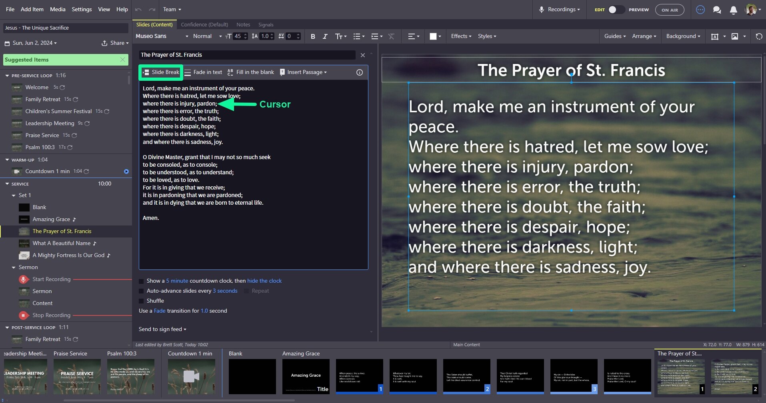Switch to the Confidence (Default) tab
This screenshot has width=766, height=403.
pos(204,25)
